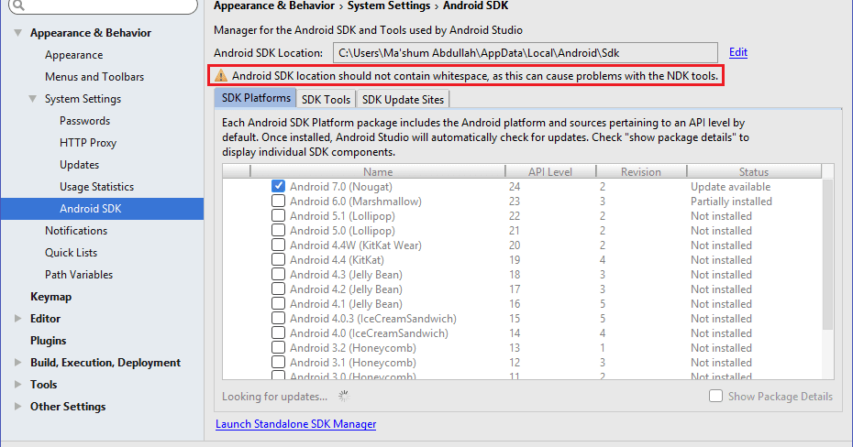Image resolution: width=853 pixels, height=447 pixels.
Task: Click the SDK list vertical scrollbar
Action: [827, 255]
